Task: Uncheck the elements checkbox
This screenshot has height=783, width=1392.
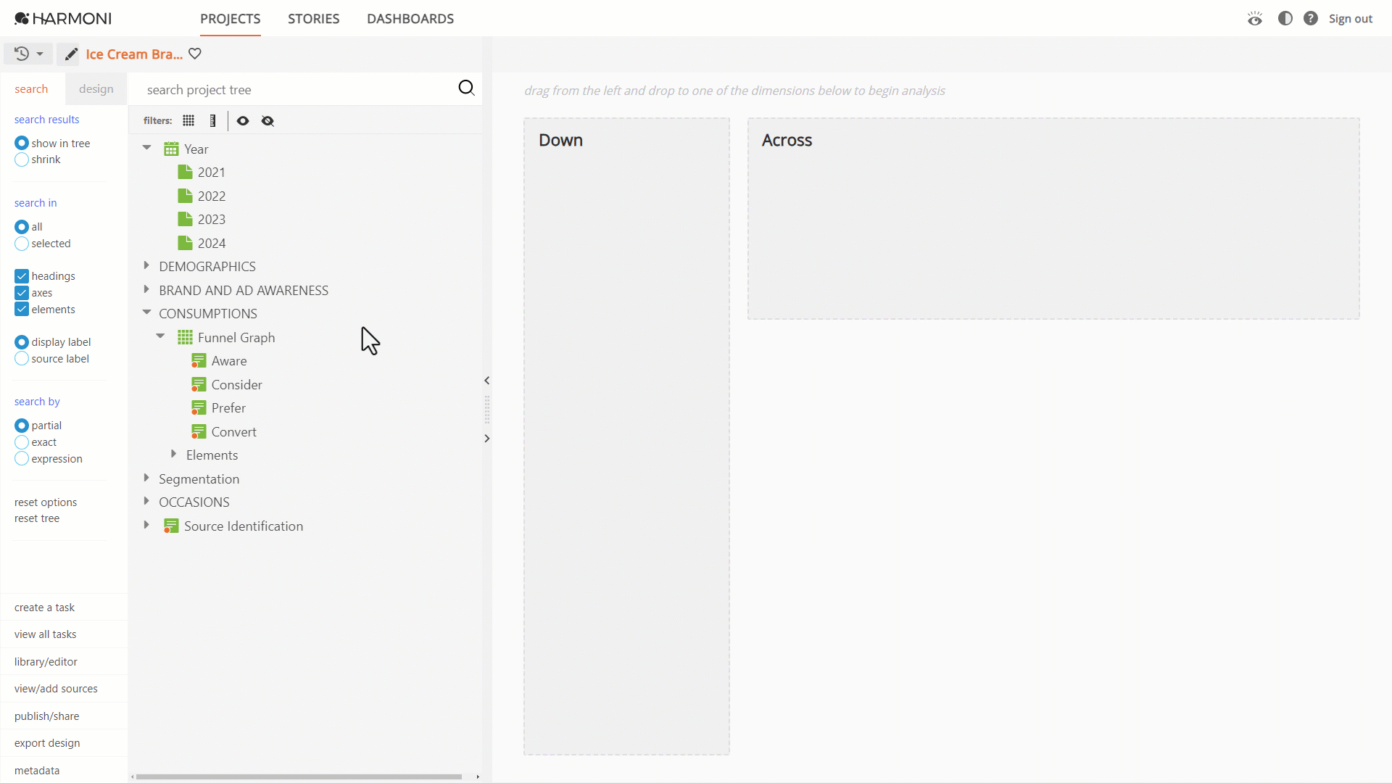Action: pos(22,310)
